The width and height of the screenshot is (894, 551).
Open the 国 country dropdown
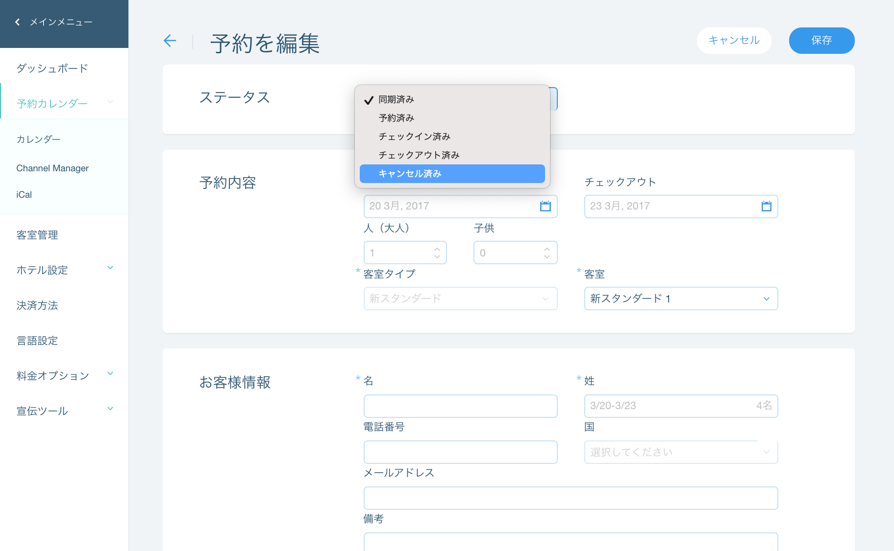681,452
